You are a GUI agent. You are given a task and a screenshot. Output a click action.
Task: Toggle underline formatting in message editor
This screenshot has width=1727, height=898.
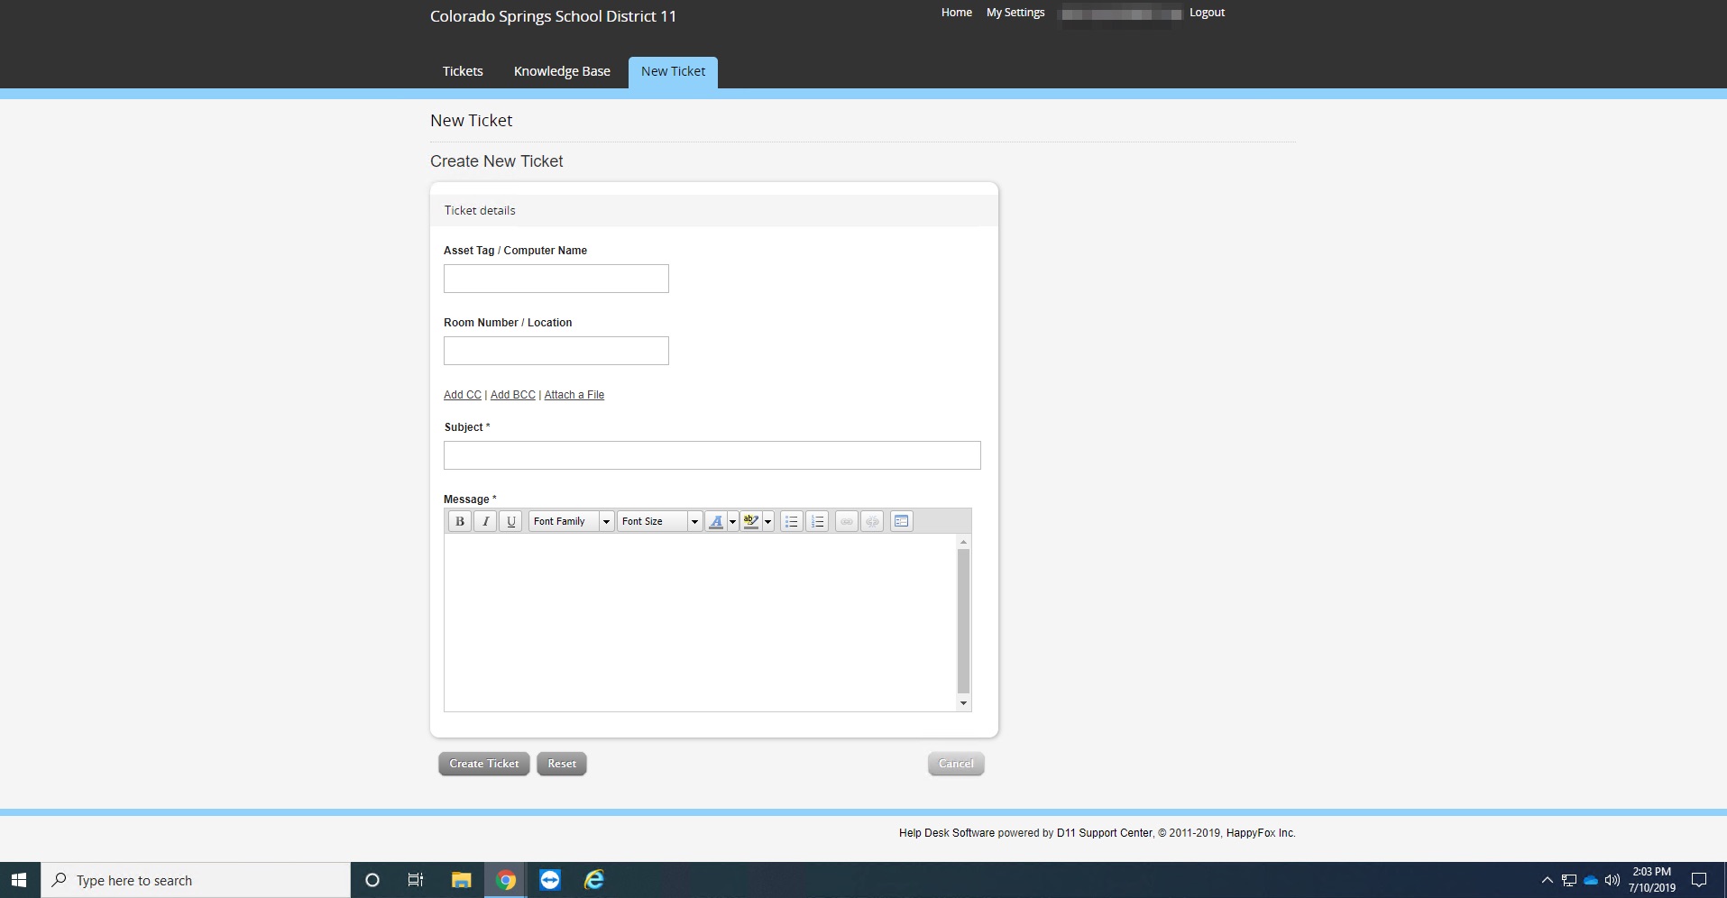(x=510, y=521)
